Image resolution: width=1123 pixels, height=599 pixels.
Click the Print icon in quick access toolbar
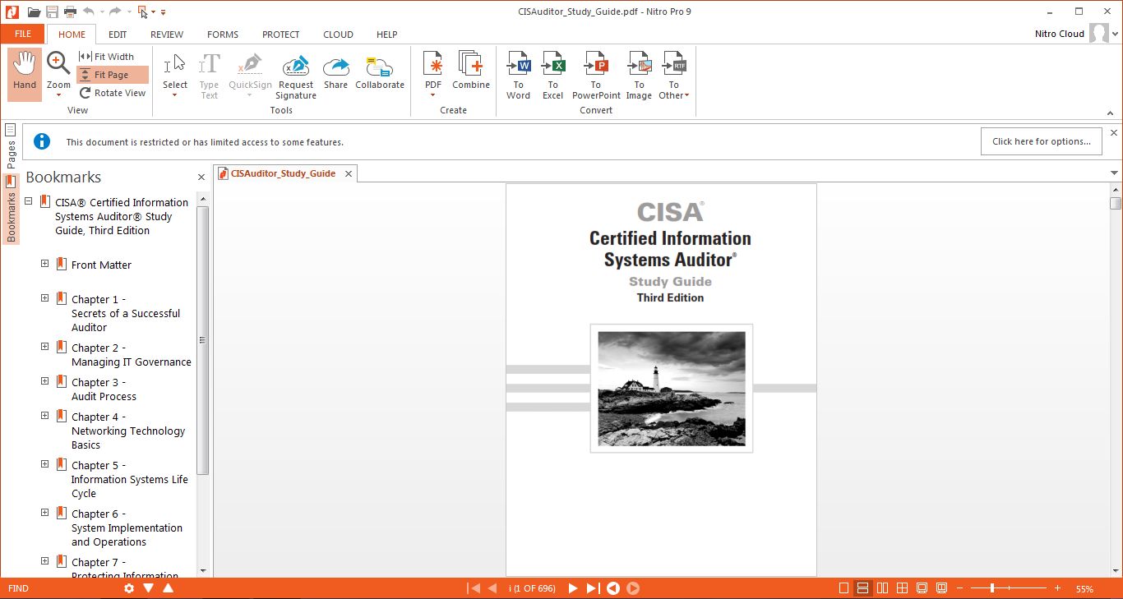coord(70,12)
